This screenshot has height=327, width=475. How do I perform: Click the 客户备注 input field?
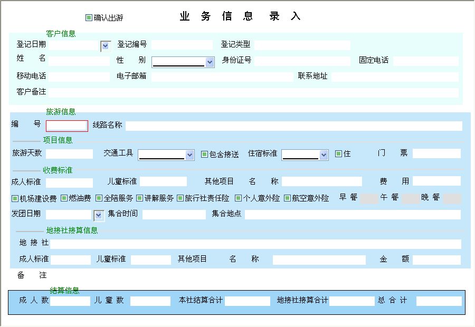pos(253,92)
